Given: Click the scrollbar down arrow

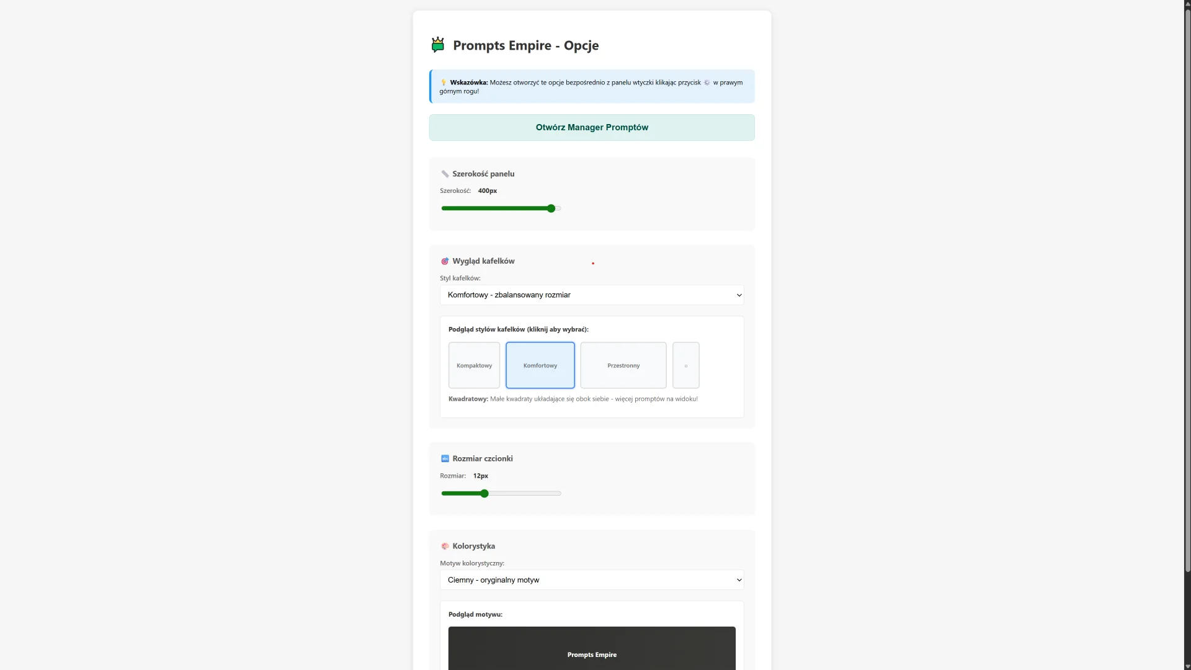Looking at the screenshot, I should [1187, 666].
